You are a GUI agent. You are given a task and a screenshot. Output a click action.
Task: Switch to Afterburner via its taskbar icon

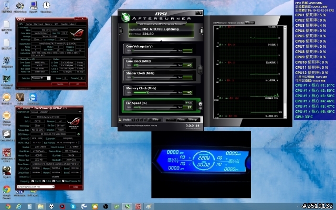tap(127, 206)
